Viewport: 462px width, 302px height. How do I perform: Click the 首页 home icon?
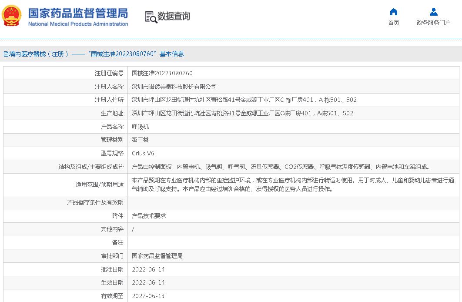(393, 12)
